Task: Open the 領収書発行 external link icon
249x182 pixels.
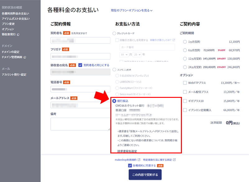Action: [18, 34]
